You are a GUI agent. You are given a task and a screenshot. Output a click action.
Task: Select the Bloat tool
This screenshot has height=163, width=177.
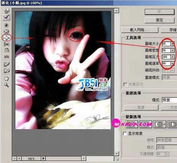7,38
